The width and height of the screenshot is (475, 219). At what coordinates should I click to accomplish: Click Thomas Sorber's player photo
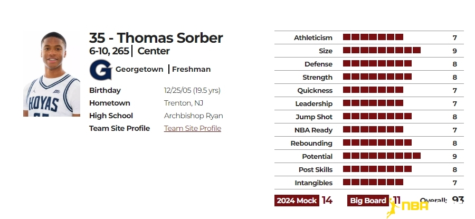(52, 74)
